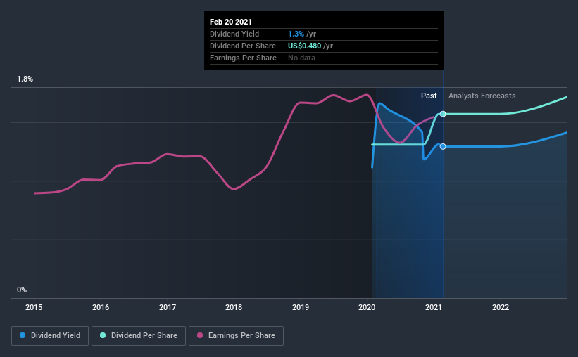This screenshot has height=357, width=578.
Task: Click the Analysts Forecasts label
Action: coord(482,96)
